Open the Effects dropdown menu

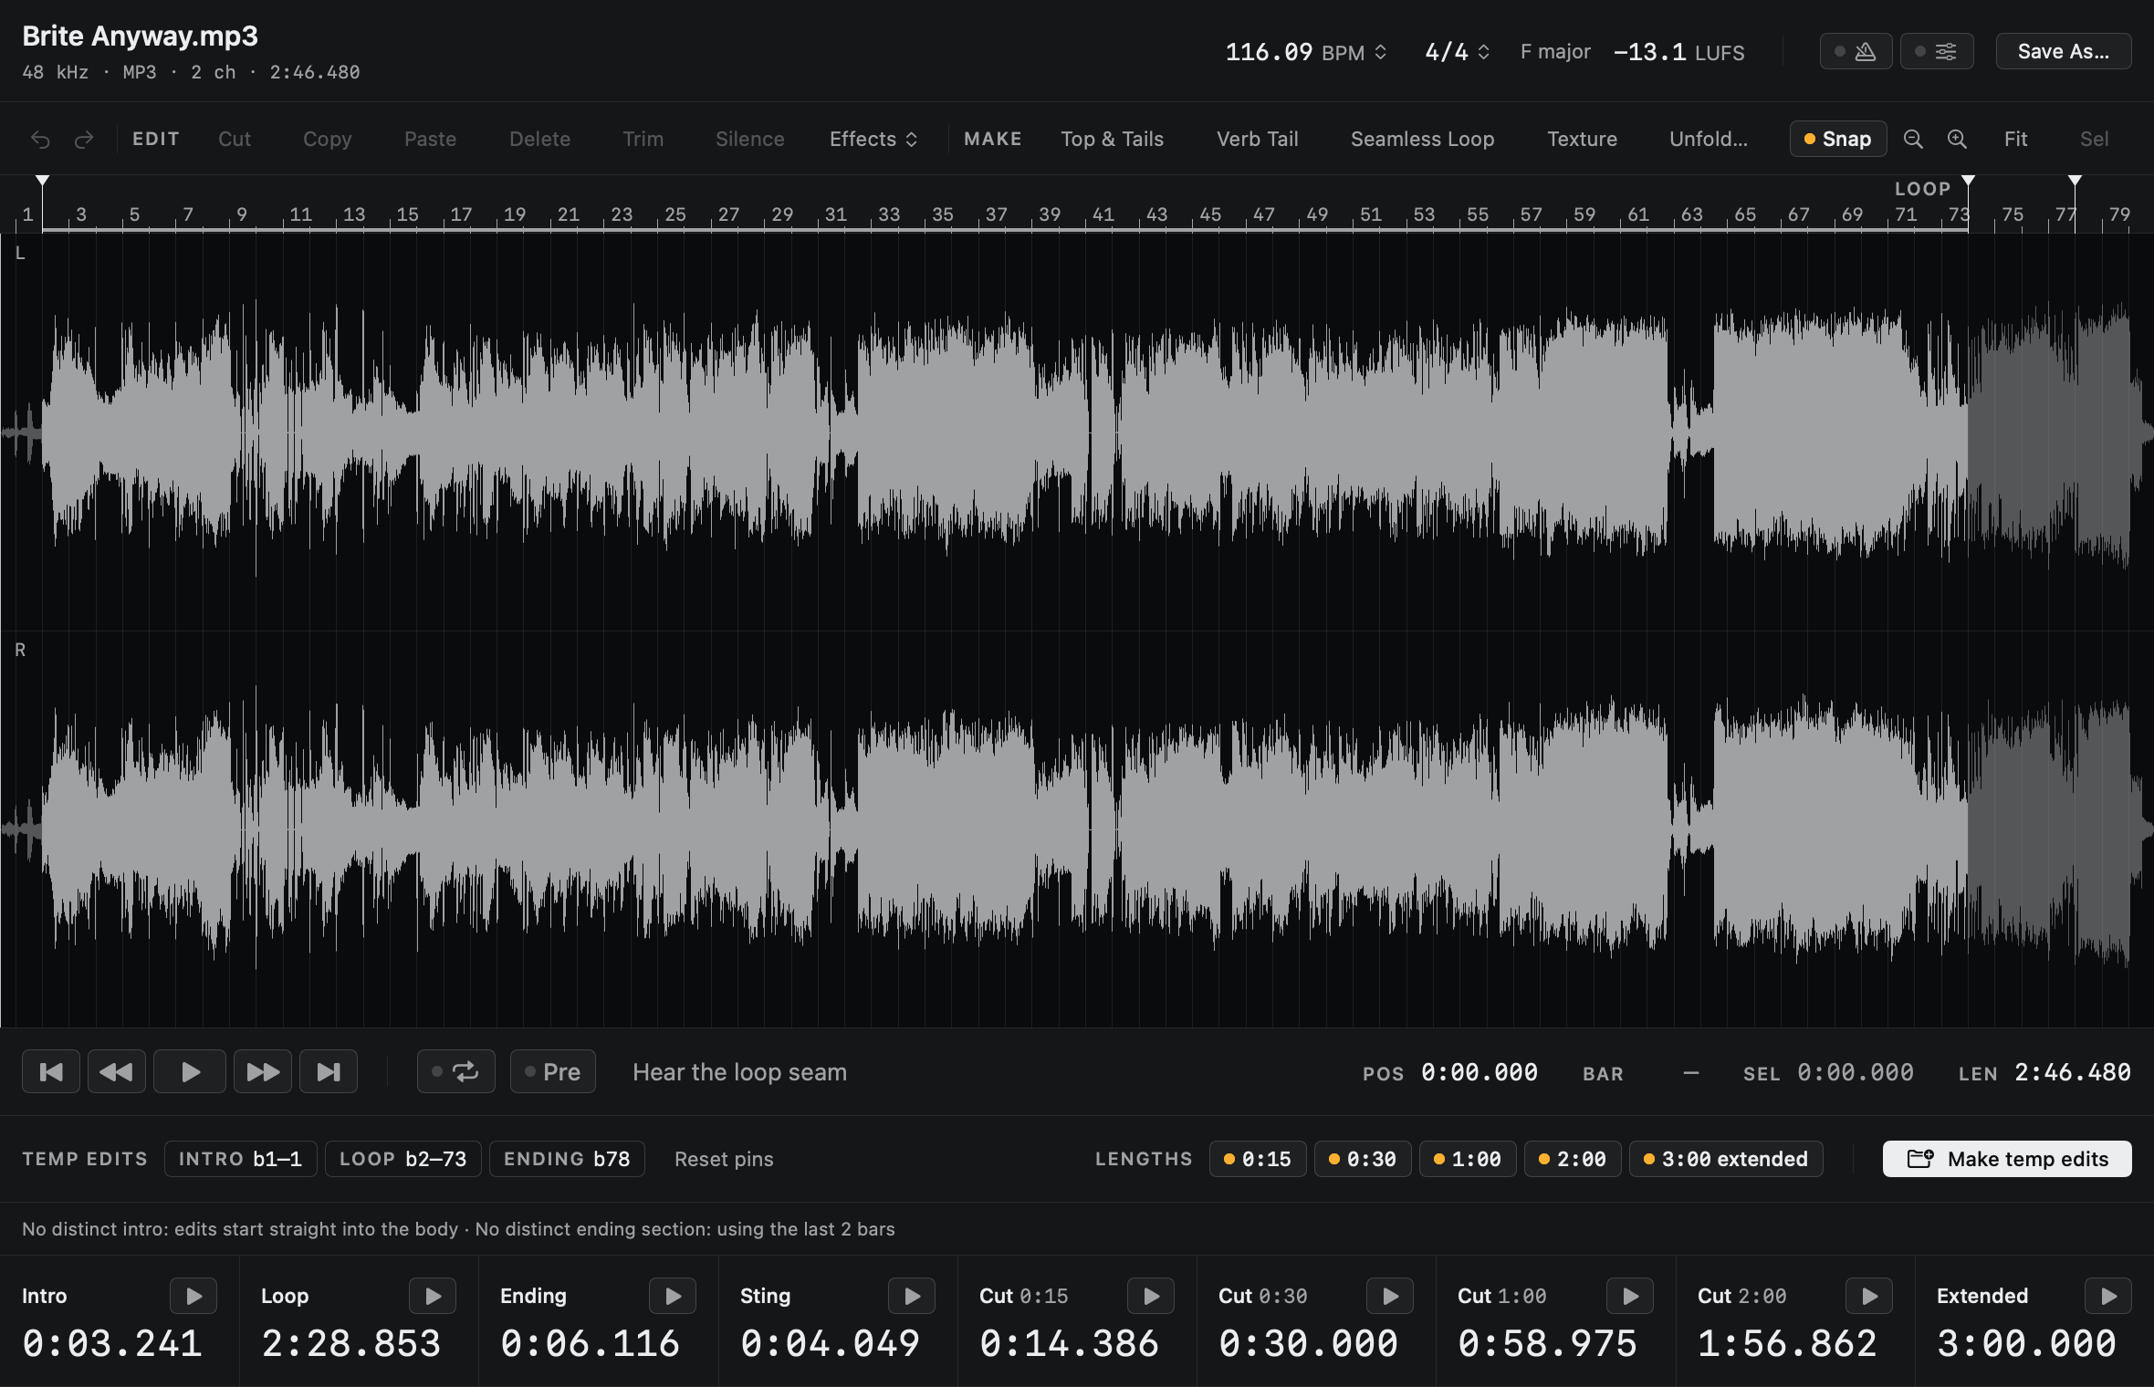[x=873, y=139]
